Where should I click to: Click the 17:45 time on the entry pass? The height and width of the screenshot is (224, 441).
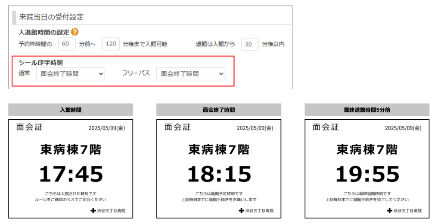tap(71, 174)
